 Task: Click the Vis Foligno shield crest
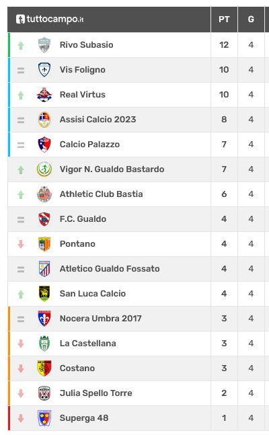pos(44,70)
